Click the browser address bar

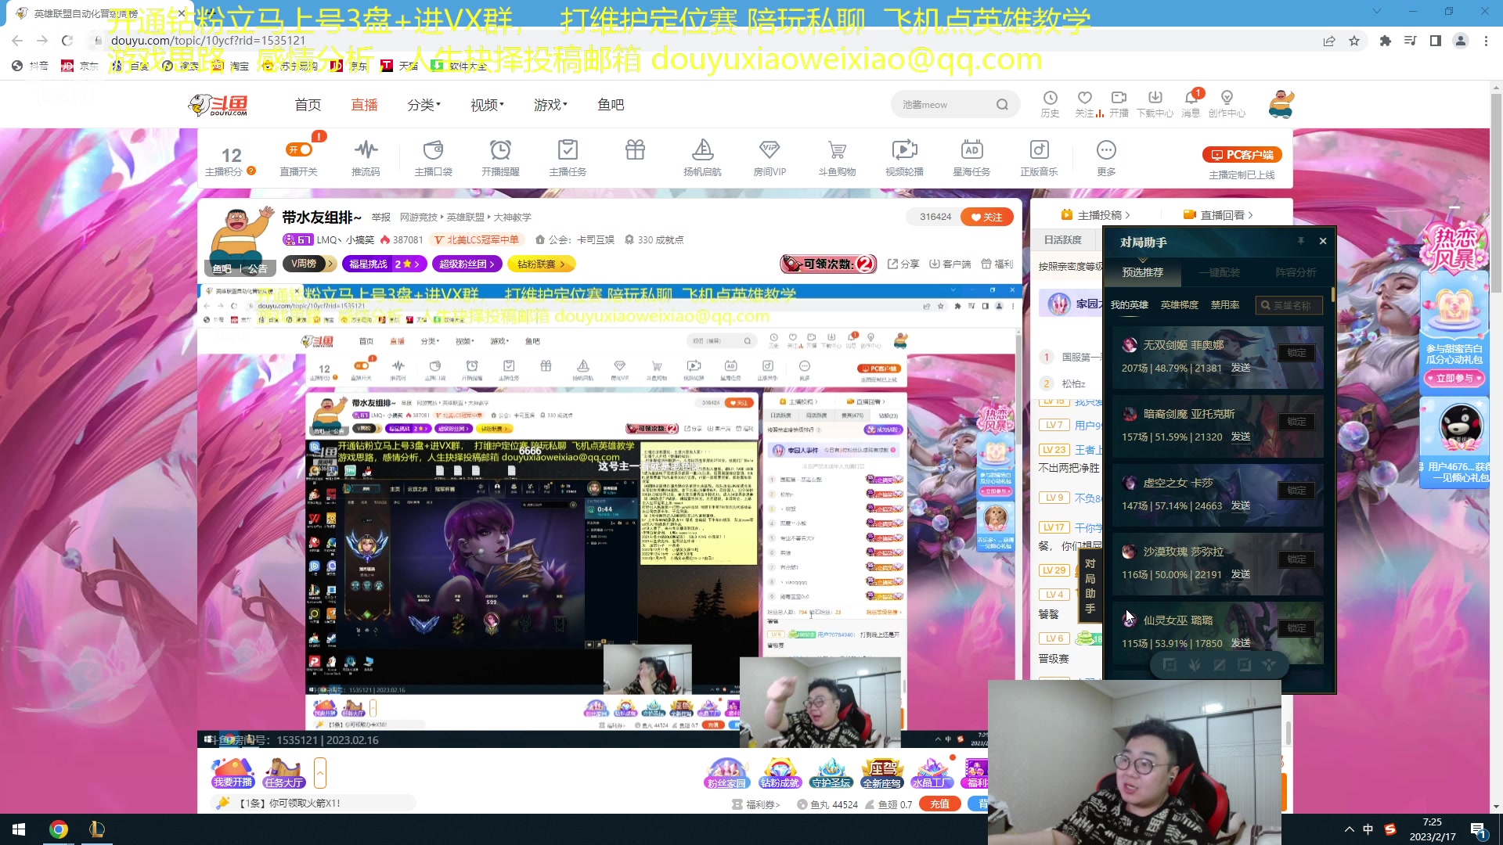[705, 41]
